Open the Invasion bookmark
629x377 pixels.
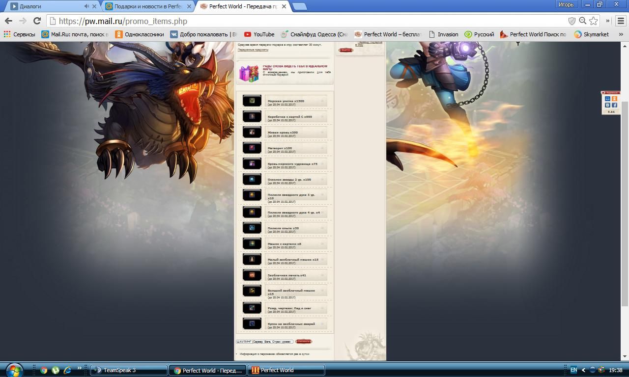coord(443,34)
